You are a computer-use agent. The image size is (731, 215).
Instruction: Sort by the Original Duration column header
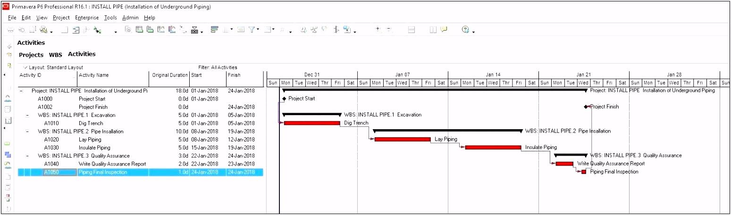point(170,75)
